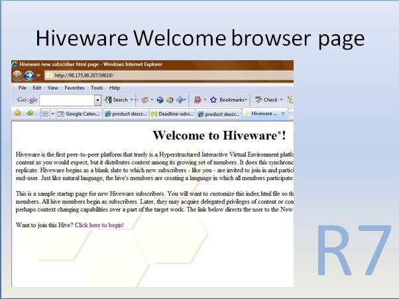Viewport: 399px width, 299px height.
Task: Click the Google toolbar logo
Action: point(27,100)
